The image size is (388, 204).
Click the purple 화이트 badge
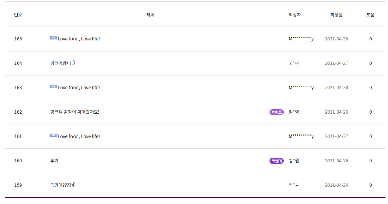(276, 112)
